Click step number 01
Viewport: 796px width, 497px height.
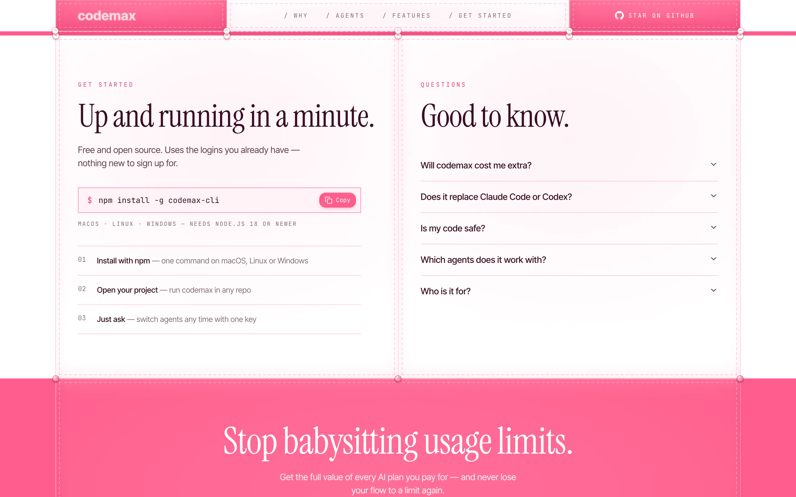click(82, 260)
